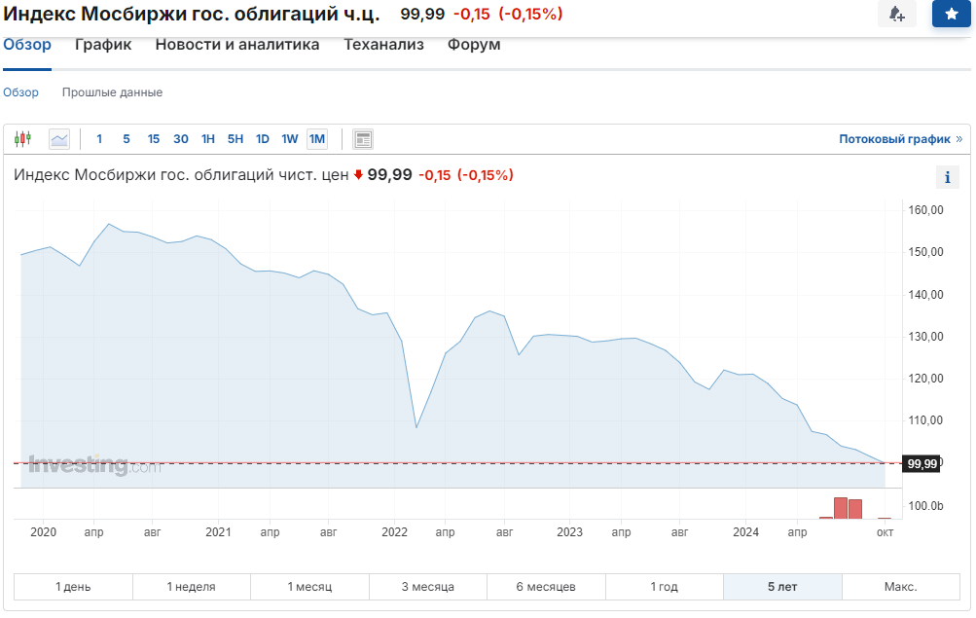Open Прошлые данные sub-tab
This screenshot has height=618, width=976.
coord(112,92)
